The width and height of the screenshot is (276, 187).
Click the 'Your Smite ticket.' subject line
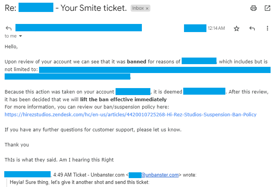tap(94, 8)
